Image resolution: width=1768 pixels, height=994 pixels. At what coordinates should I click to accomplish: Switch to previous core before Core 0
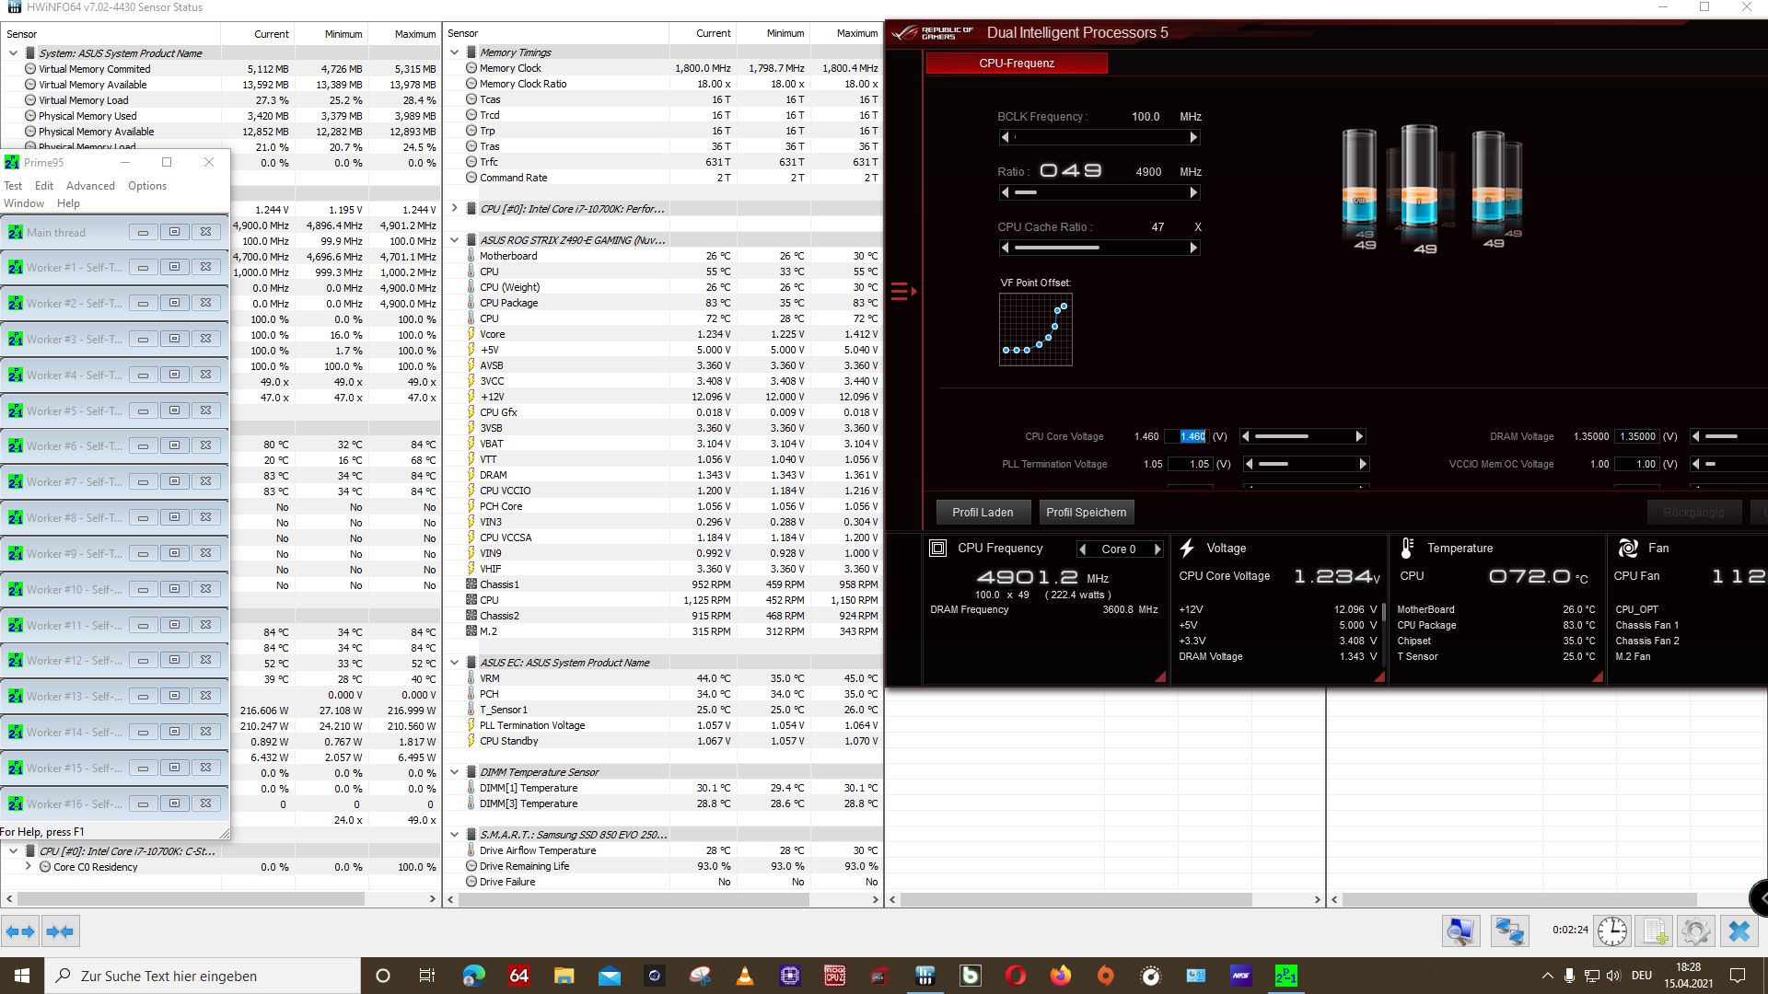click(x=1083, y=549)
